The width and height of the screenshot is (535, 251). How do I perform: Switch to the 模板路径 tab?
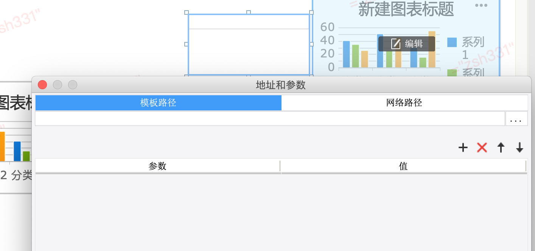tap(158, 103)
